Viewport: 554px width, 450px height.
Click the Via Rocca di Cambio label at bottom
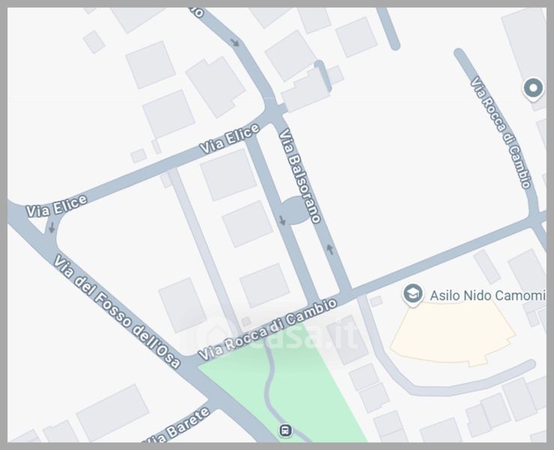pyautogui.click(x=268, y=329)
